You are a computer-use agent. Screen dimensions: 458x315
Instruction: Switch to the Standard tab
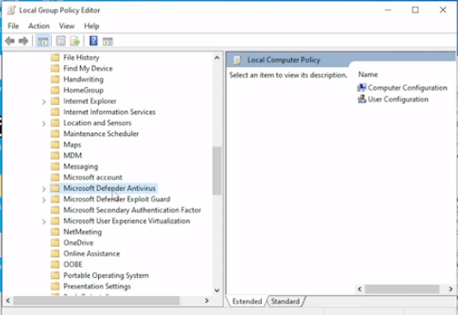tap(285, 301)
